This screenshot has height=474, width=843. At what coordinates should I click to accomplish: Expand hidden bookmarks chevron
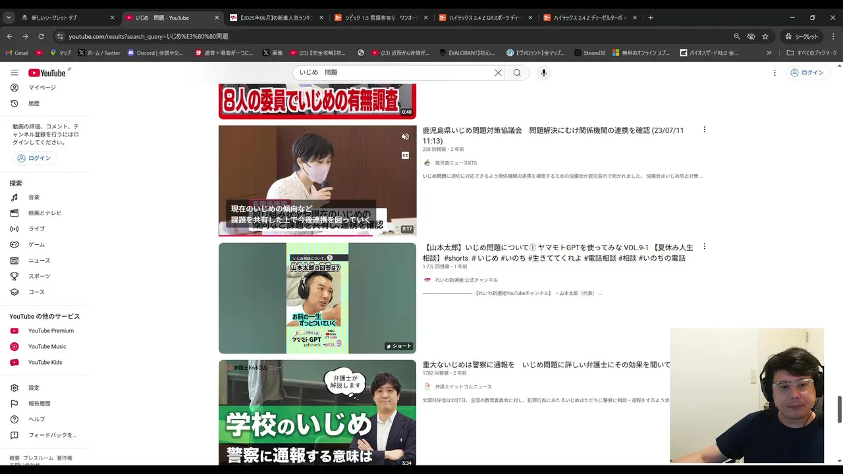click(769, 53)
